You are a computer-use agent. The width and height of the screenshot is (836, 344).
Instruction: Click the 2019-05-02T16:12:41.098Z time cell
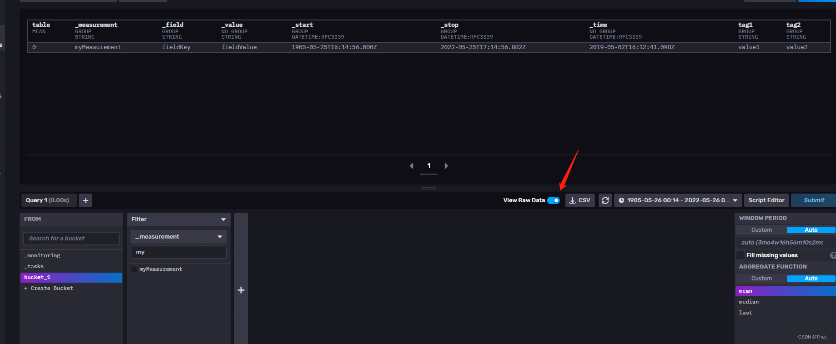coord(632,47)
